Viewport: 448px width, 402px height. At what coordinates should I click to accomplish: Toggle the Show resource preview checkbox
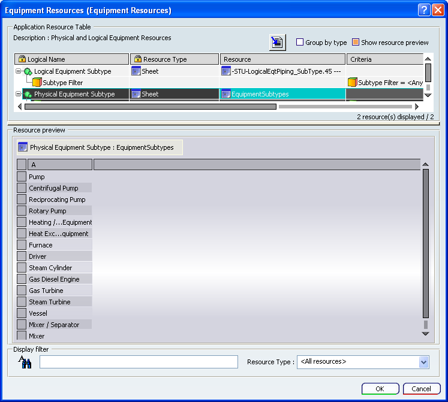[356, 43]
